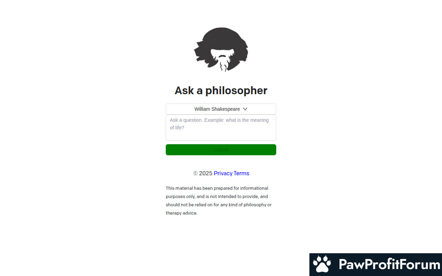Click 'should not be relied on' disclaimer line
Screen dimensions: 442x276
tap(219, 205)
